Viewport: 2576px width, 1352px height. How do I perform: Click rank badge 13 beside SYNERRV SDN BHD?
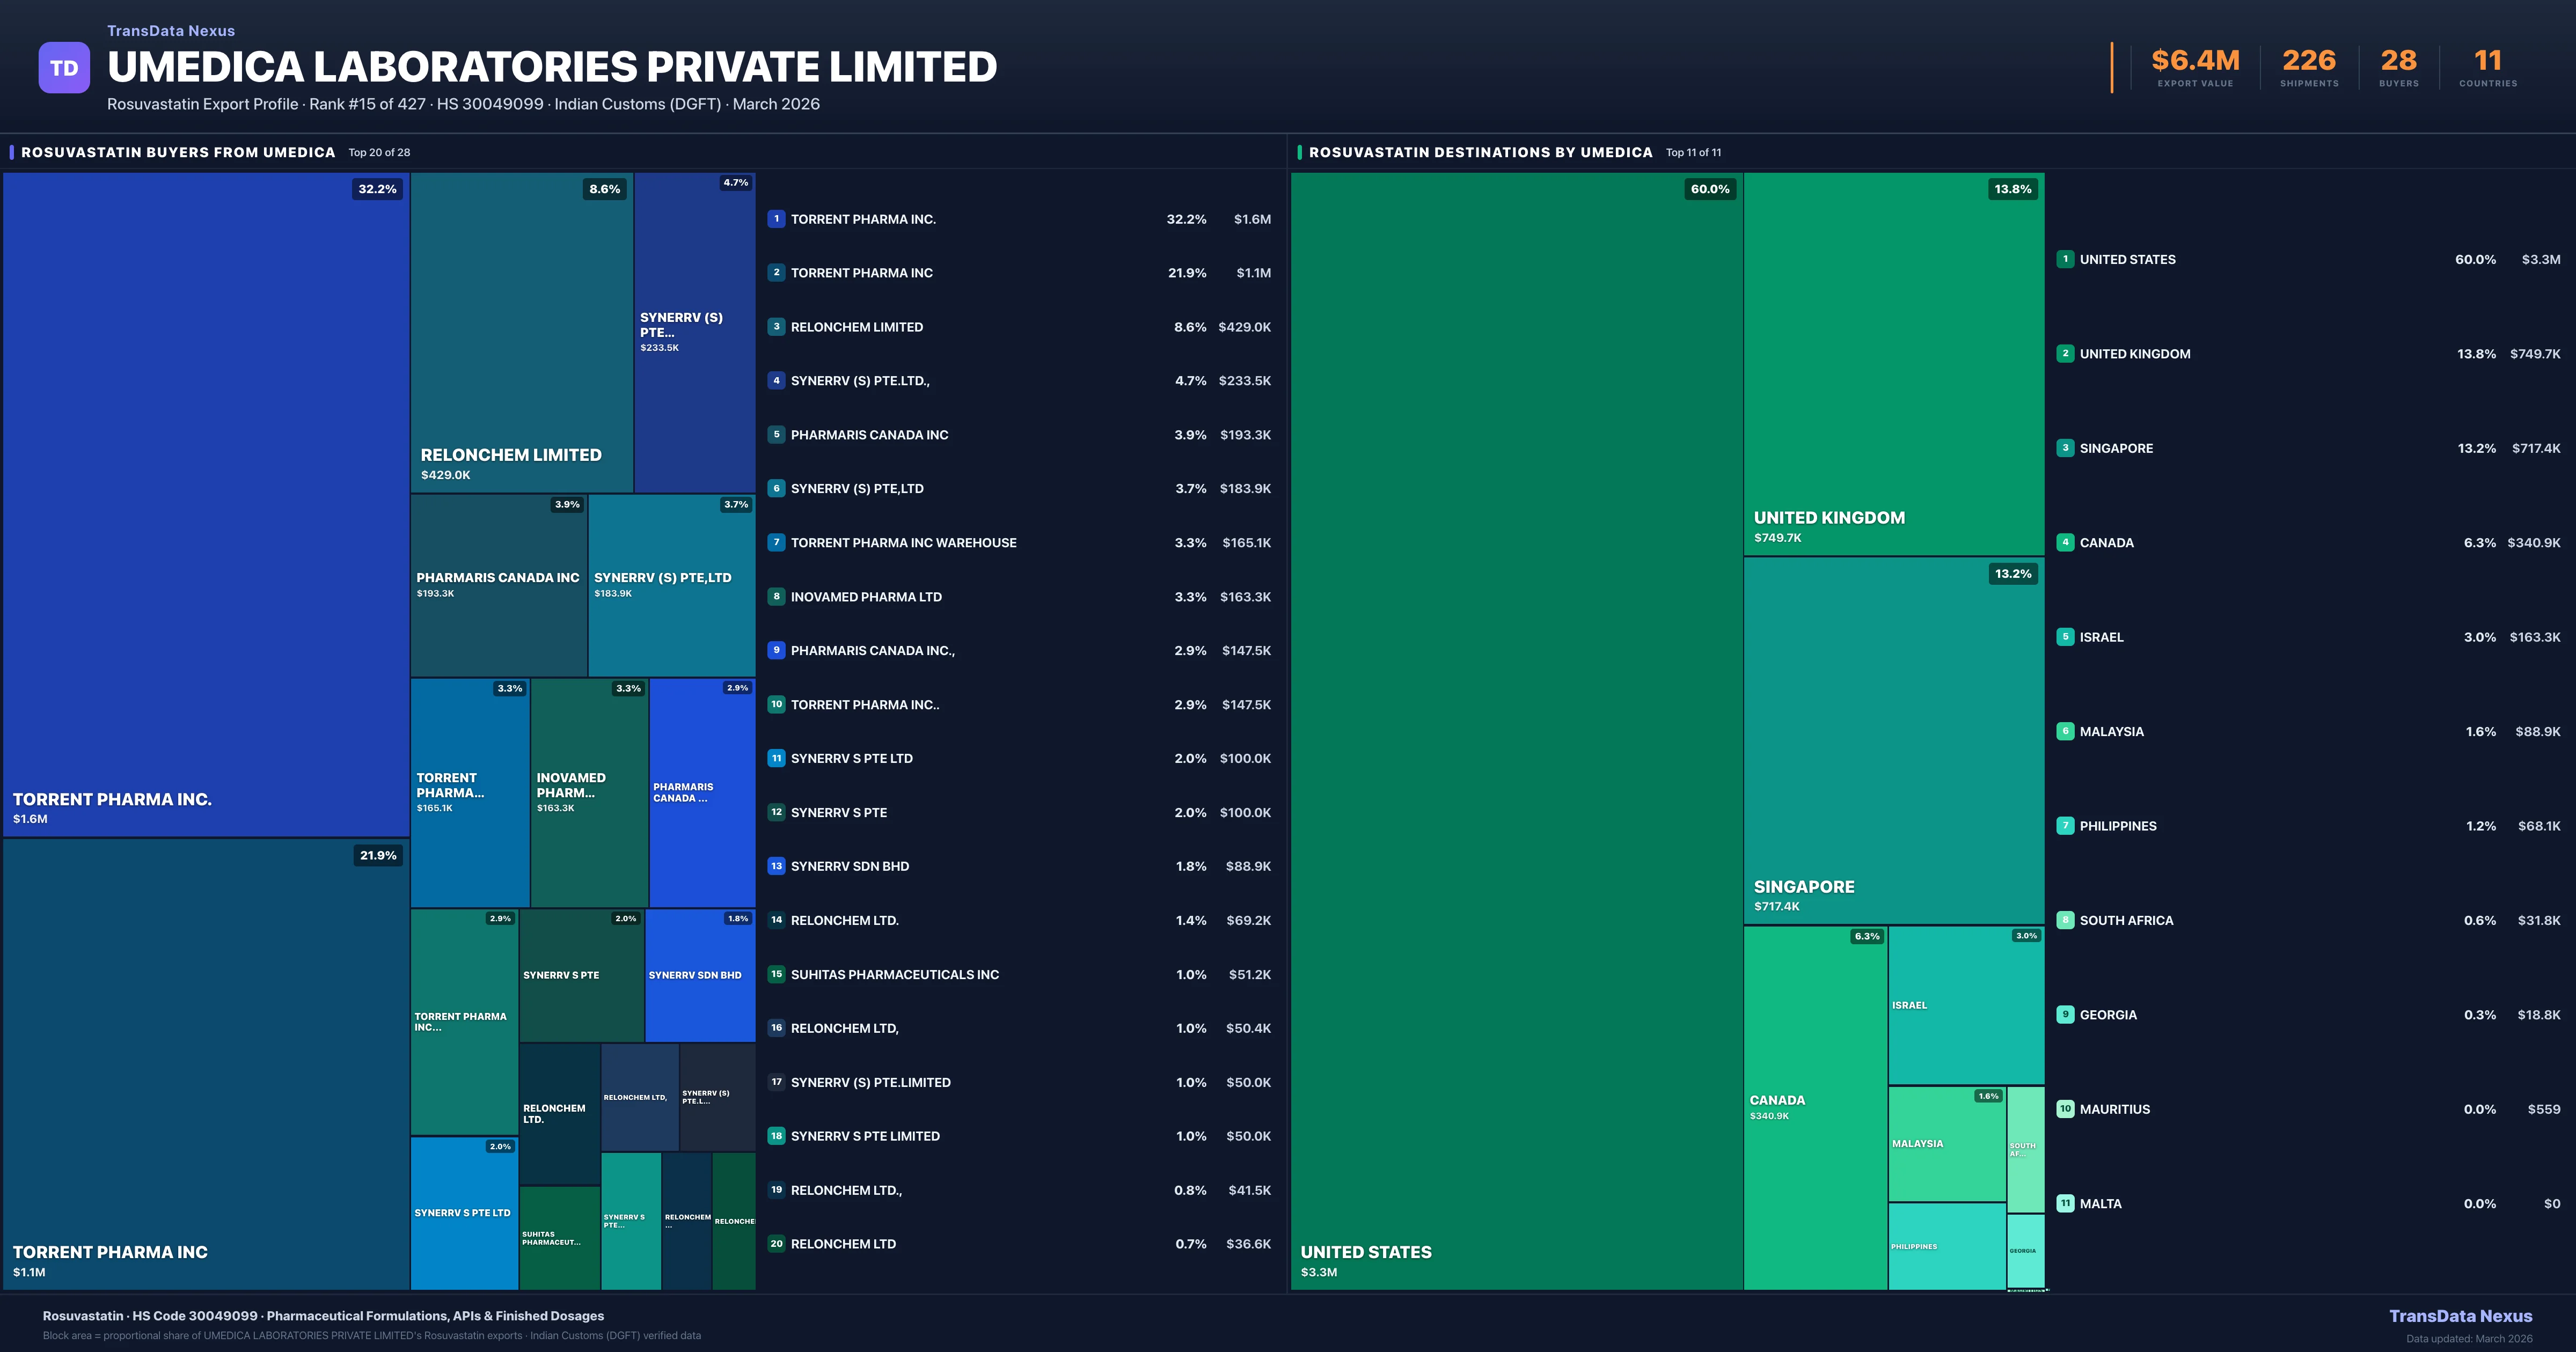(x=776, y=866)
